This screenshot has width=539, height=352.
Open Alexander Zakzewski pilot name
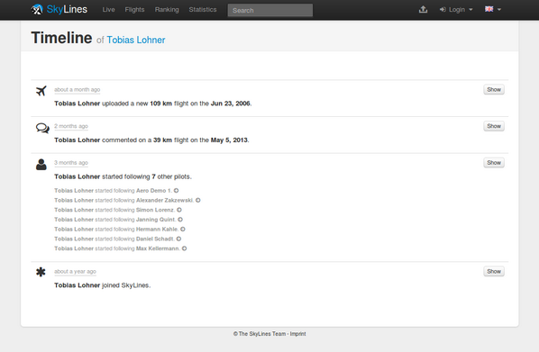pyautogui.click(x=164, y=200)
